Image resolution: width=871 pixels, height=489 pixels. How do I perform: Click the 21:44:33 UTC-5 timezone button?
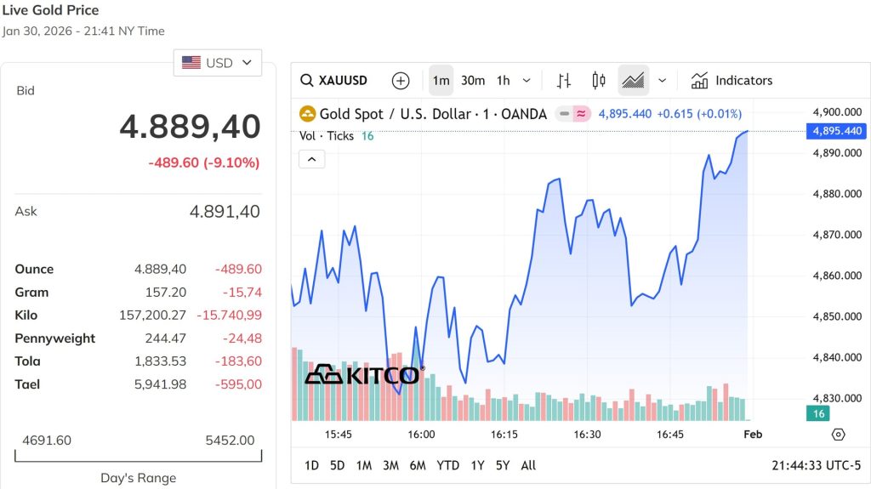814,465
